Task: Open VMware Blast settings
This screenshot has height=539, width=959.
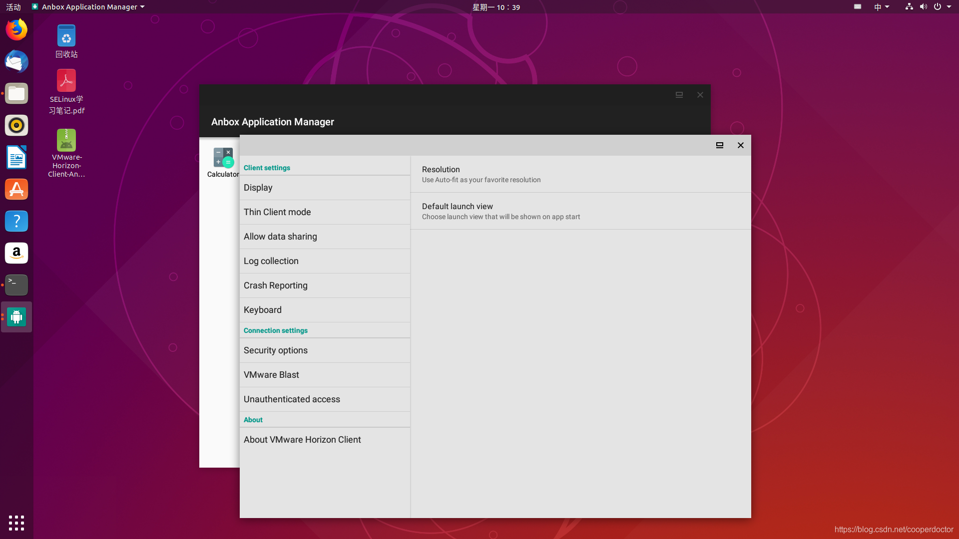Action: coord(325,375)
